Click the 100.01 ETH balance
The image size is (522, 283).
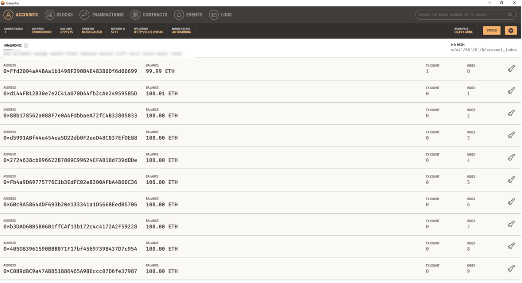pyautogui.click(x=162, y=93)
